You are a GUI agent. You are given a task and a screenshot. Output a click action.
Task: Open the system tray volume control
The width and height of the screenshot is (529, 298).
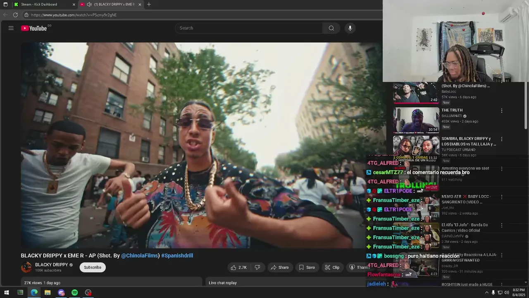507,293
